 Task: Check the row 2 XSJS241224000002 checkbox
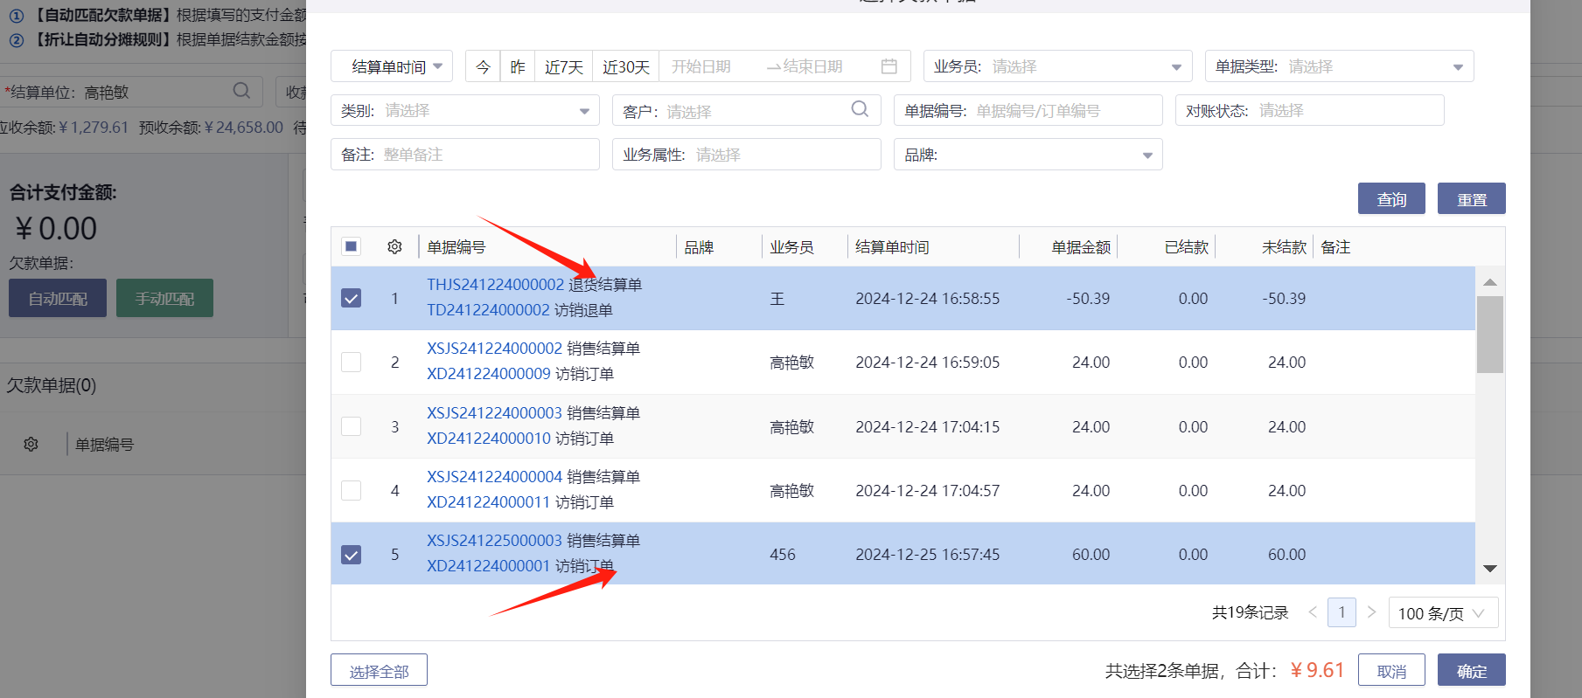[351, 363]
